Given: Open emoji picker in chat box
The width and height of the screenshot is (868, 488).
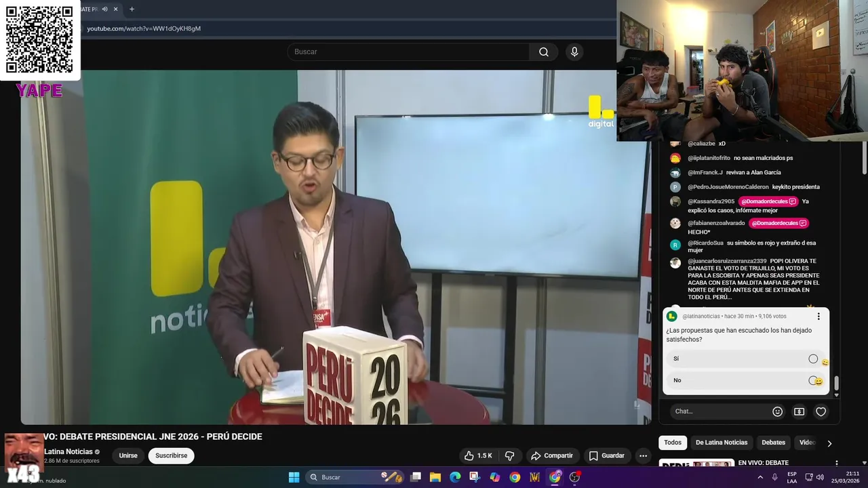Looking at the screenshot, I should [x=778, y=411].
